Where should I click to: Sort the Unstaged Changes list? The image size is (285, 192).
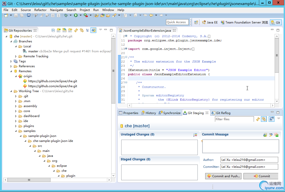(195, 135)
